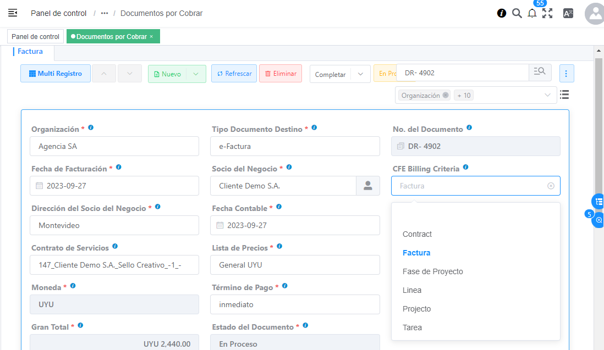The height and width of the screenshot is (350, 604).
Task: Open the user avatar profile
Action: click(x=595, y=14)
